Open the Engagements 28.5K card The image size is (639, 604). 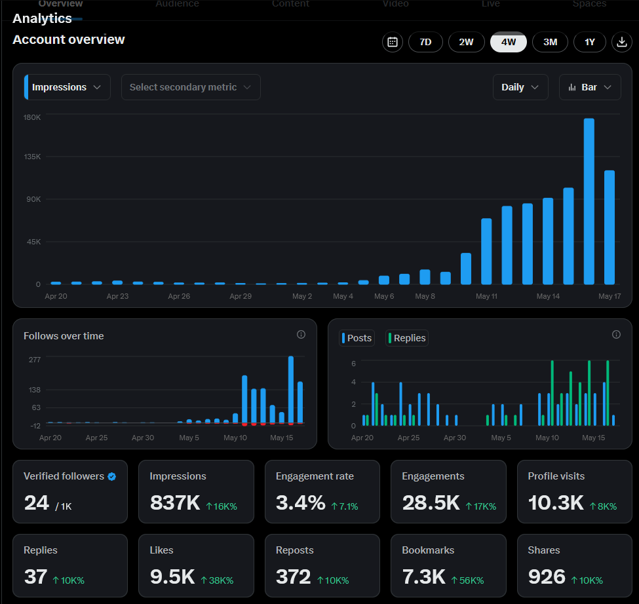click(448, 491)
